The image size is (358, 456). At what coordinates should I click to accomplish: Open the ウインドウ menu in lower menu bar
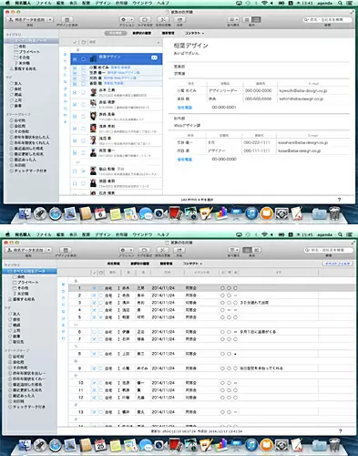[142, 234]
